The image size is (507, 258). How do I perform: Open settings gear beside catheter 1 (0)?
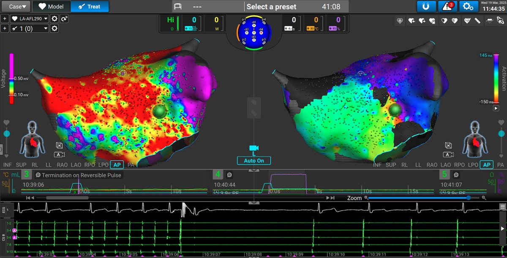55,28
